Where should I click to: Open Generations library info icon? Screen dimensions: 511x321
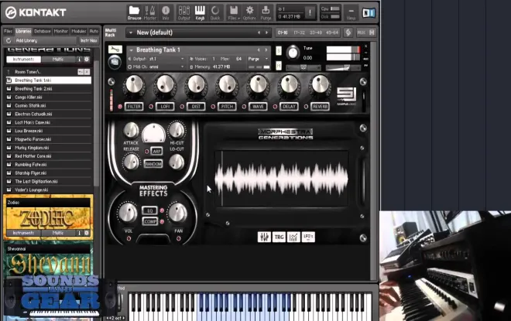(x=79, y=60)
